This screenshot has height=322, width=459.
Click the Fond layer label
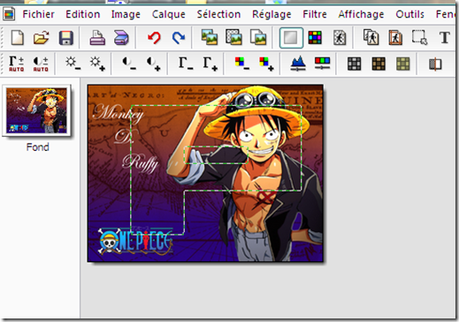[37, 147]
